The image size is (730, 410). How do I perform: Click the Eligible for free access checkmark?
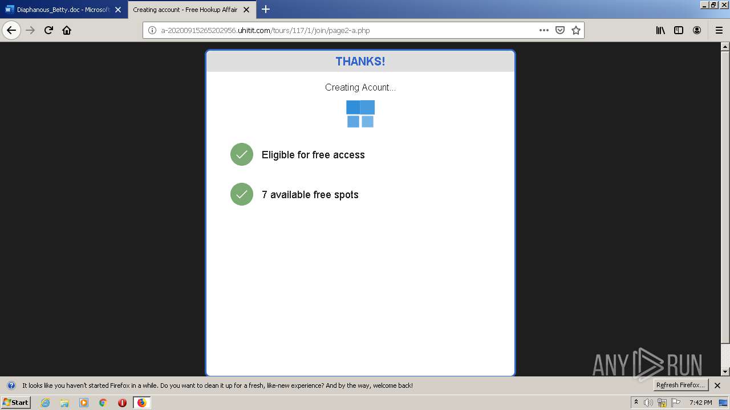[242, 154]
